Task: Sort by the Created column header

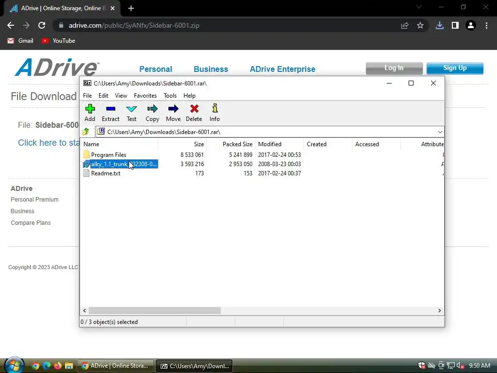Action: point(328,144)
